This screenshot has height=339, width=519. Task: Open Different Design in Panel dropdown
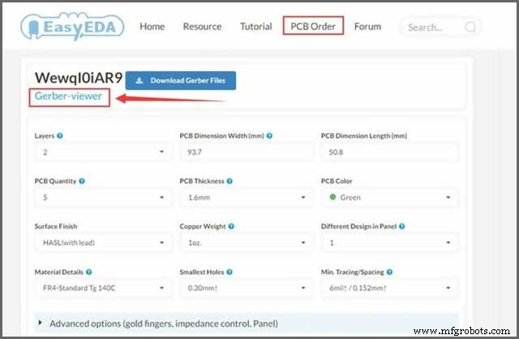pos(389,243)
